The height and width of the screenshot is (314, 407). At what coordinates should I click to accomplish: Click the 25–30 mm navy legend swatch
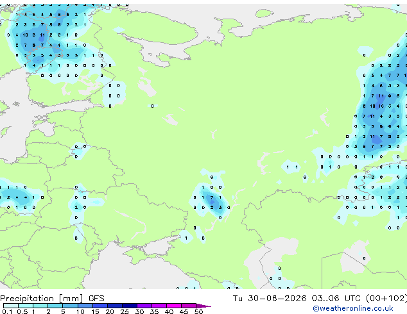tap(129, 306)
